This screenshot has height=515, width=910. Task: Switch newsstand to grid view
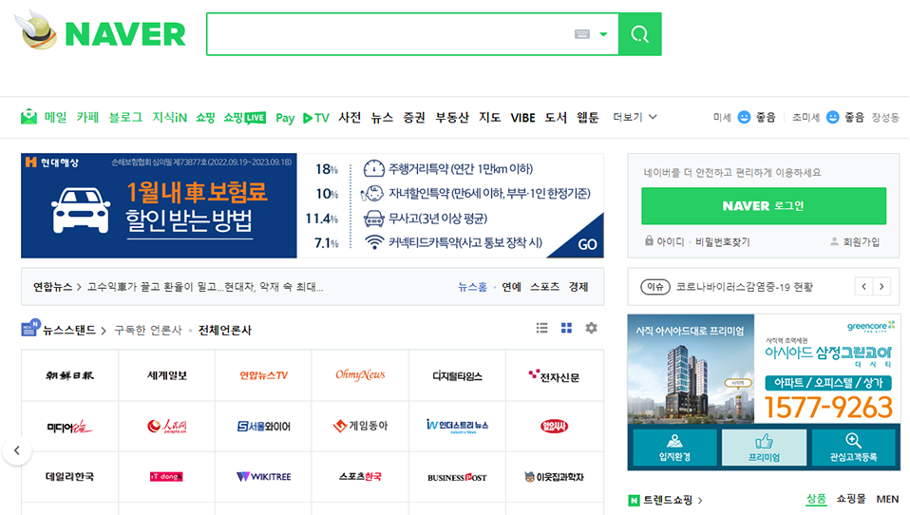click(566, 328)
